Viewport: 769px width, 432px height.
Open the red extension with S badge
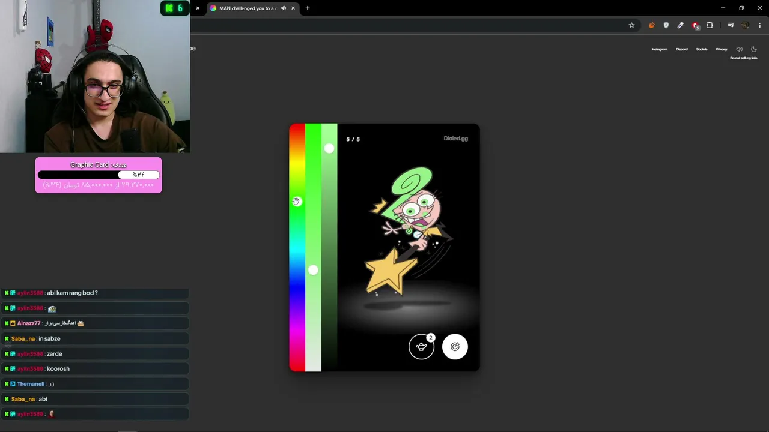click(695, 25)
